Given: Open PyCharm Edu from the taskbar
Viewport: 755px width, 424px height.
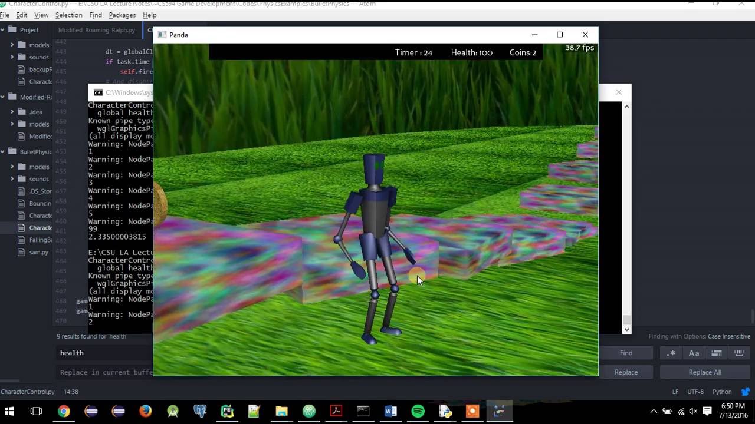Looking at the screenshot, I should [227, 411].
